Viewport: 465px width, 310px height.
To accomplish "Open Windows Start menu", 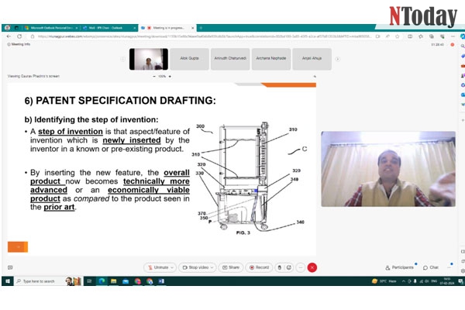I will (8, 281).
